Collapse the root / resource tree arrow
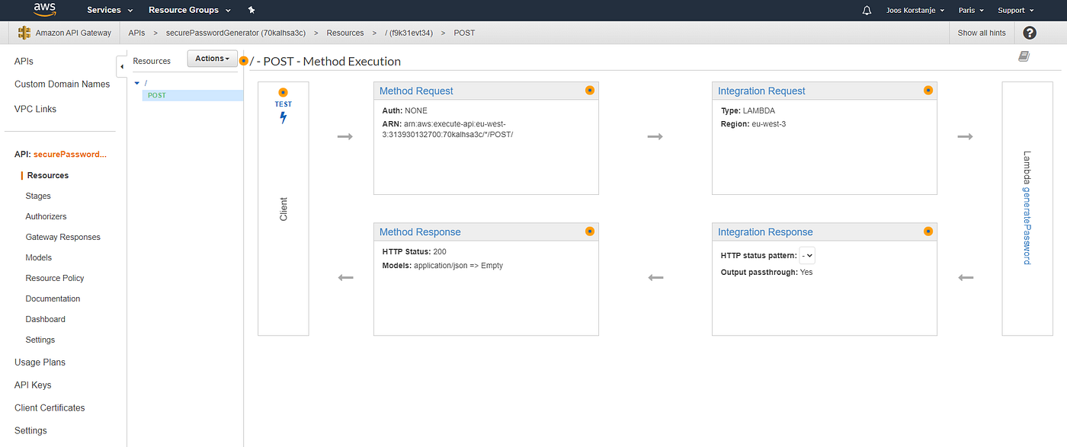The height and width of the screenshot is (447, 1067). tap(136, 82)
